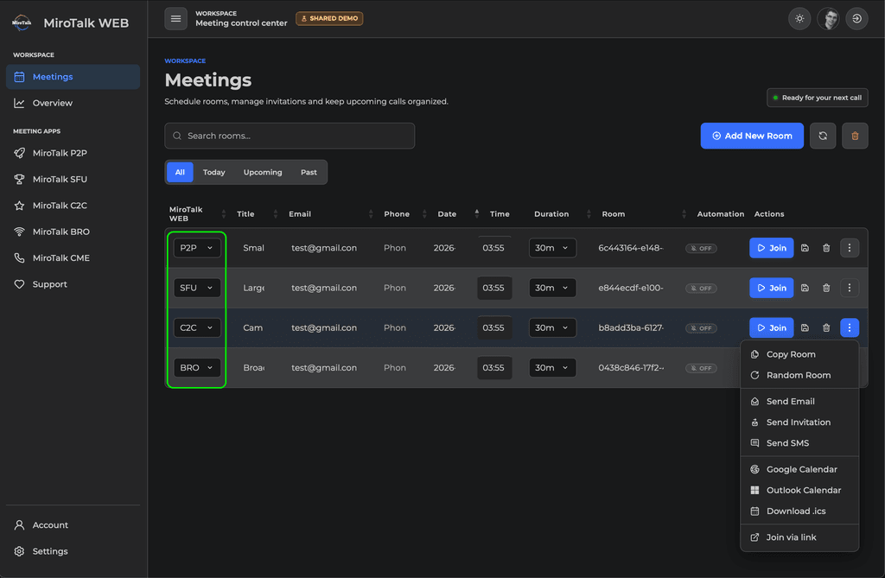
Task: Switch to the Past filter tab
Action: (309, 172)
